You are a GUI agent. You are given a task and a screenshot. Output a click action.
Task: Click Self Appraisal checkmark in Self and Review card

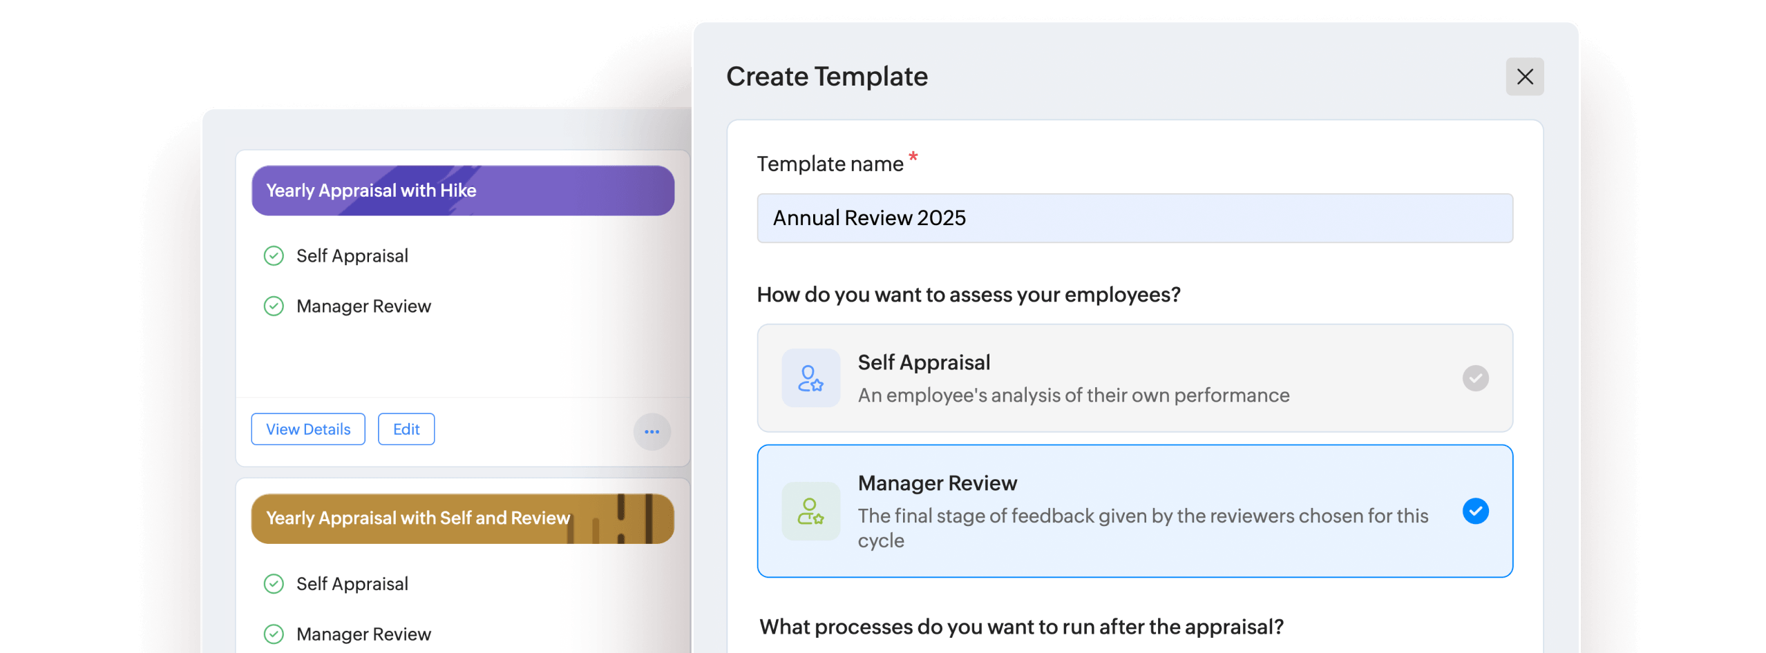(x=274, y=583)
